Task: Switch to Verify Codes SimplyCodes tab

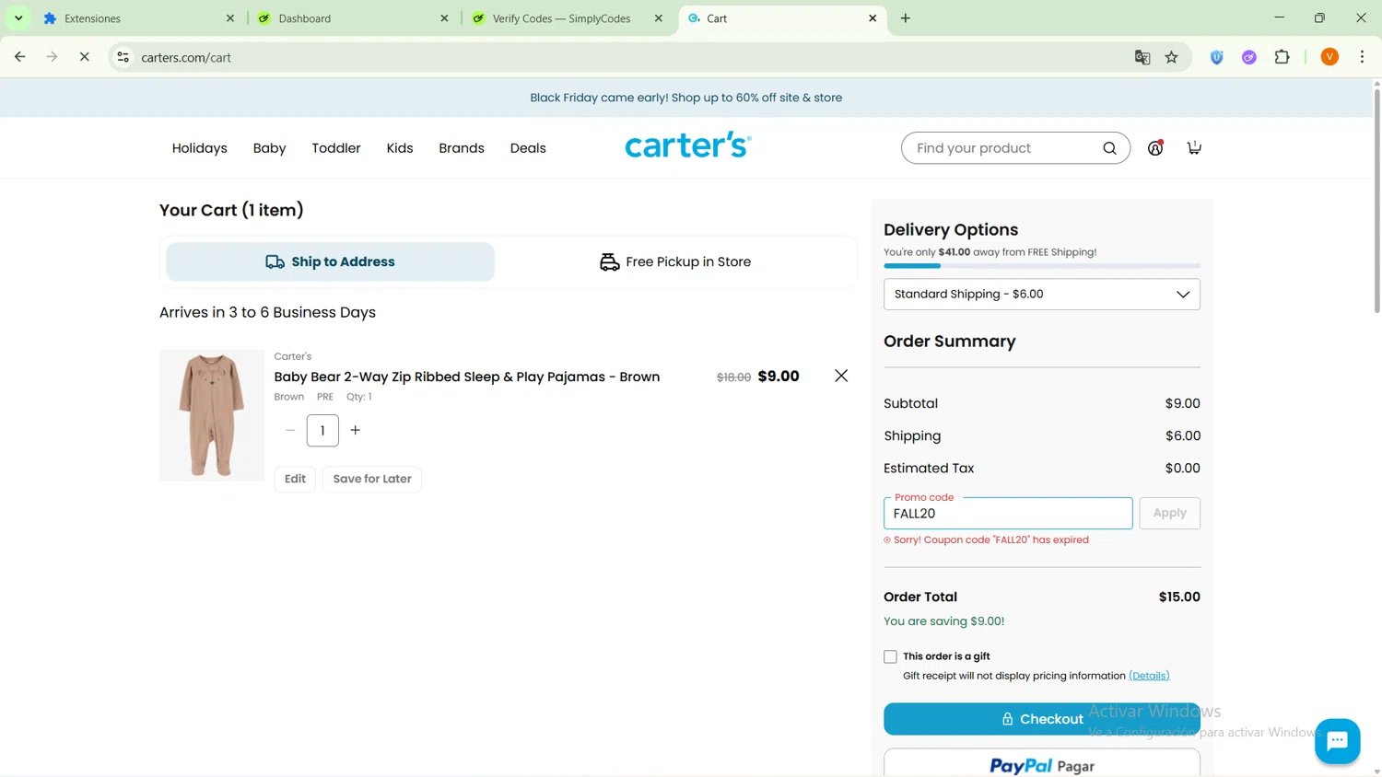Action: tap(568, 18)
